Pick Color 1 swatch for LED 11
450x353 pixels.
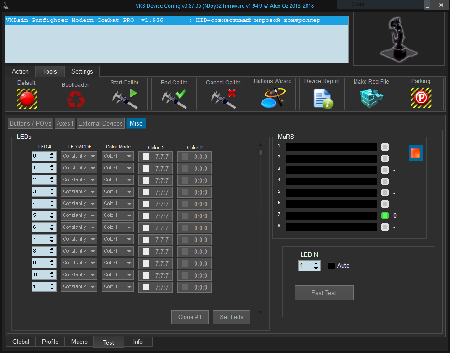146,287
